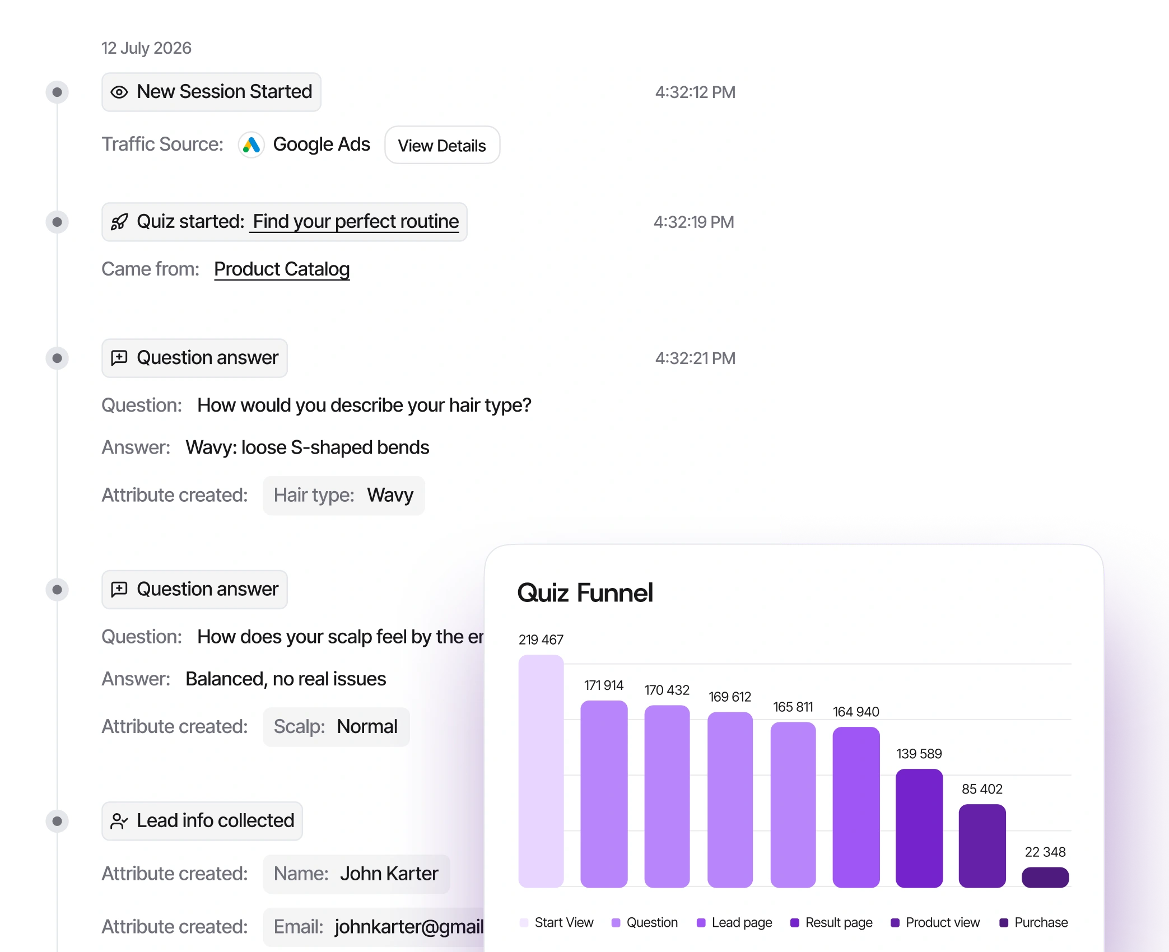Click the Google Ads logo icon
The height and width of the screenshot is (952, 1169).
[x=251, y=145]
